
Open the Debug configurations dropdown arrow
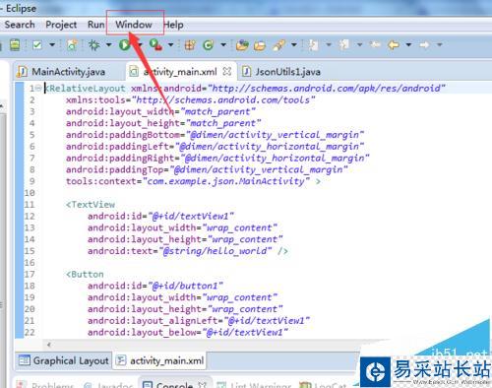(x=108, y=44)
